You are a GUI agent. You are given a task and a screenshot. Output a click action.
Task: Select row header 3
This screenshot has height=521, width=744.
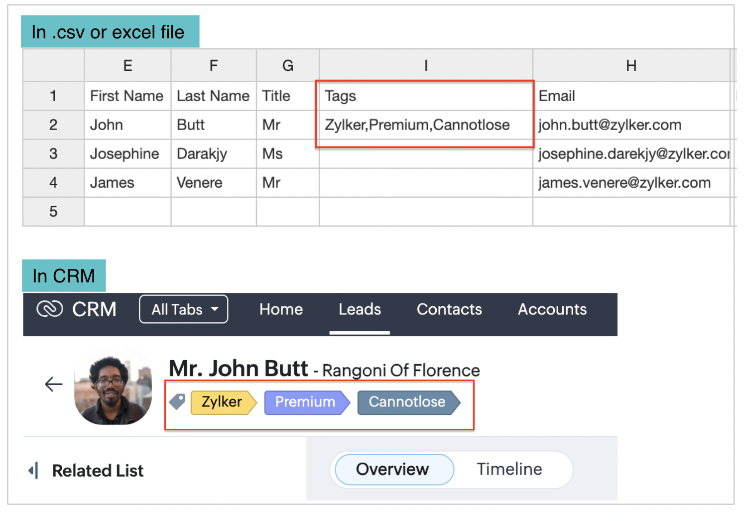pos(53,153)
